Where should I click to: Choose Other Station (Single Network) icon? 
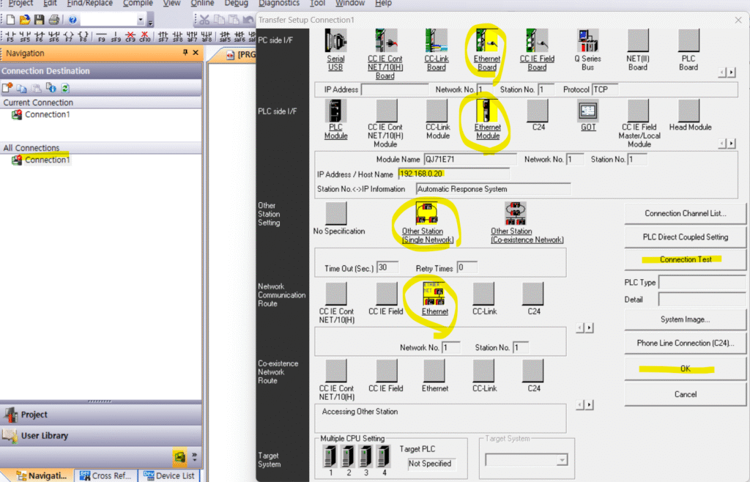coord(427,214)
